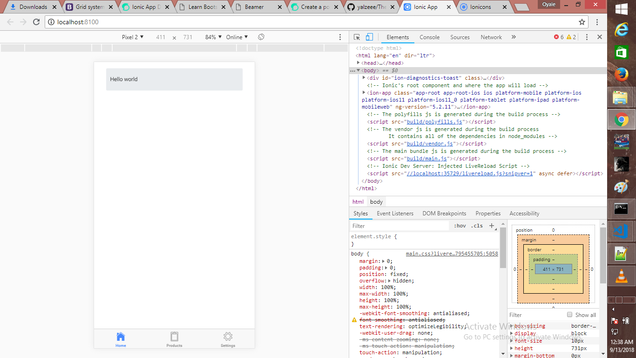This screenshot has height=358, width=636.
Task: Open the Online throttling dropdown
Action: click(237, 37)
